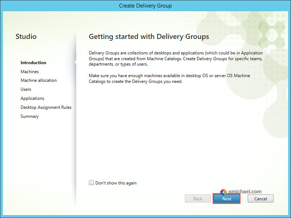Open Desktop Assignment Rules step
This screenshot has width=291, height=218.
click(46, 107)
